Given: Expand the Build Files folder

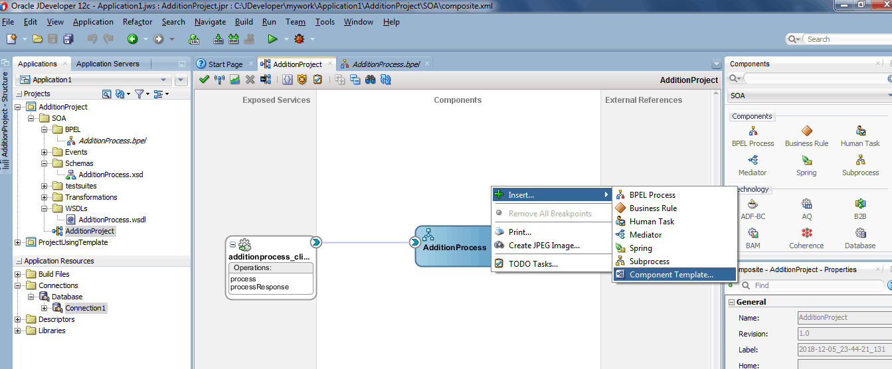Looking at the screenshot, I should (18, 274).
